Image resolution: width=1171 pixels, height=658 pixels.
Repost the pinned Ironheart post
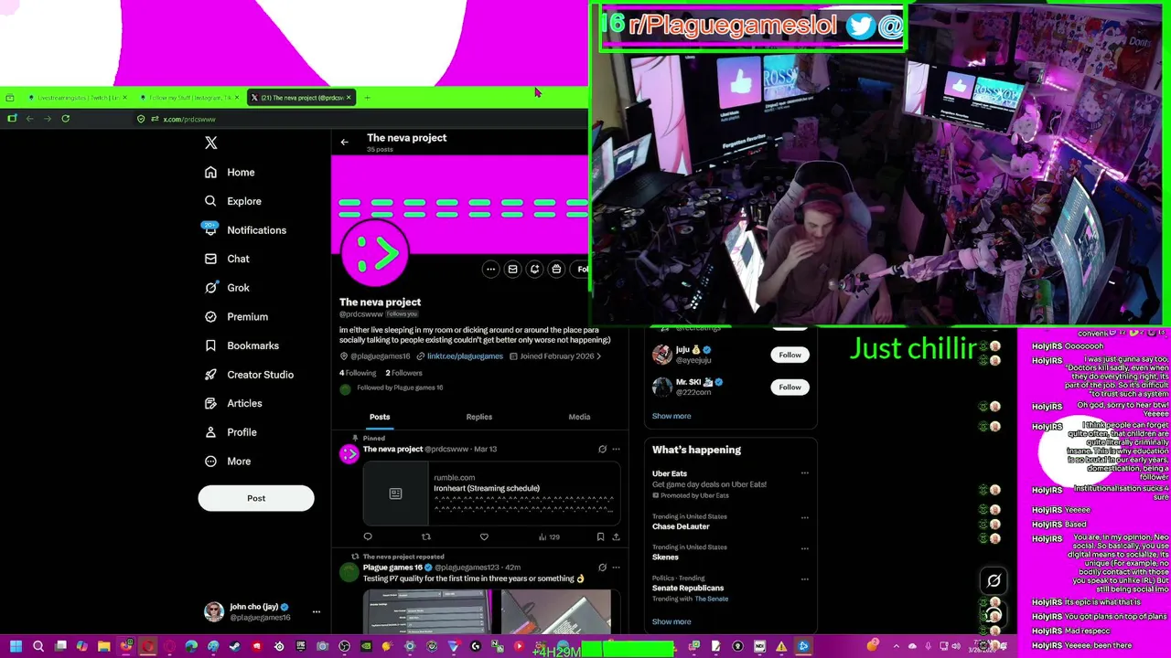[425, 536]
